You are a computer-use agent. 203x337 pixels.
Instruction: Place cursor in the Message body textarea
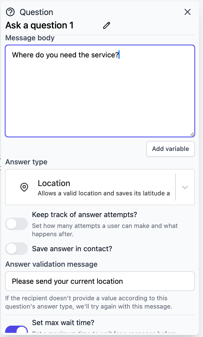tap(100, 90)
